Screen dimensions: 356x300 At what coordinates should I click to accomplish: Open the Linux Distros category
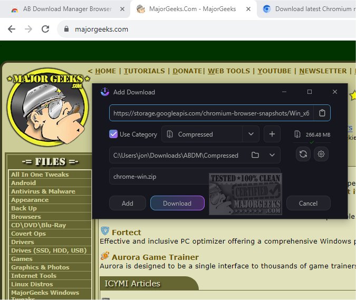coord(32,284)
